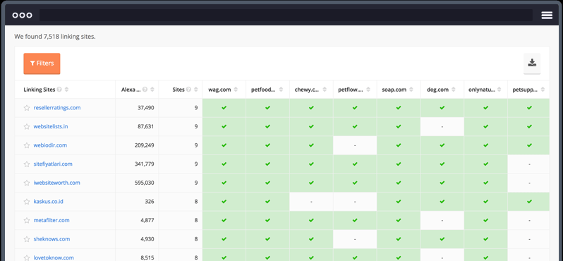The image size is (563, 261).
Task: Click the empty dog.com cell for websitelists.in
Action: [442, 127]
